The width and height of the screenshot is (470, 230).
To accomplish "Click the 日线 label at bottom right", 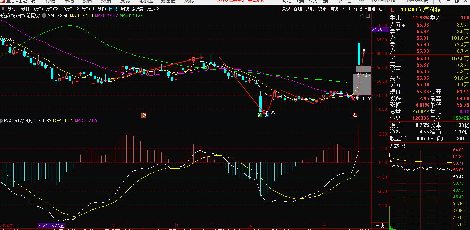I will tap(380, 226).
